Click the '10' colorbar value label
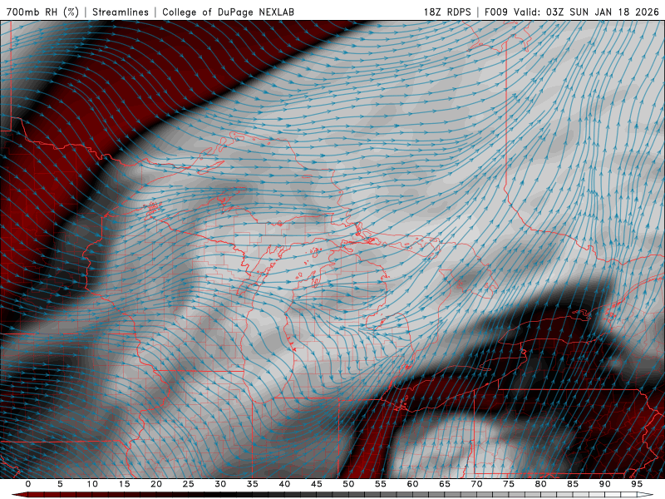Screen dimensions: 665x499 pos(92,484)
